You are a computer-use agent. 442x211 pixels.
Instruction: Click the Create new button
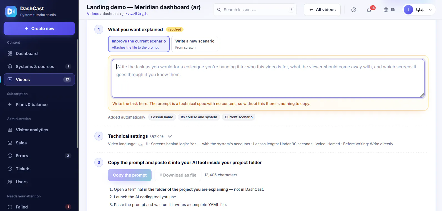[39, 29]
